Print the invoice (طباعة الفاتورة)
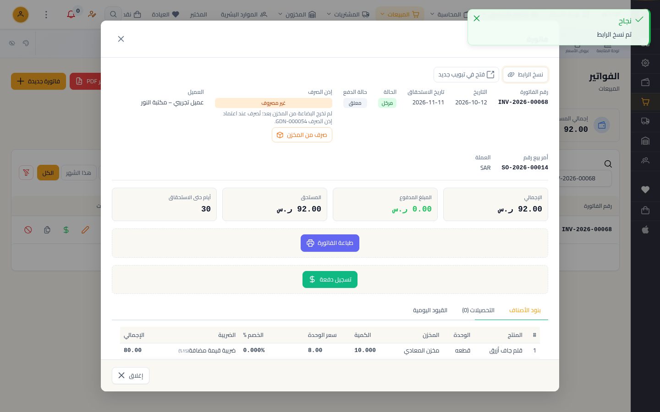Image resolution: width=660 pixels, height=412 pixels. click(x=330, y=243)
